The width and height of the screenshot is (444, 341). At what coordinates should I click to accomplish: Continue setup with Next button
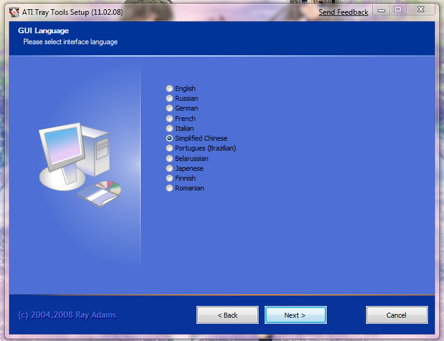[x=295, y=315]
